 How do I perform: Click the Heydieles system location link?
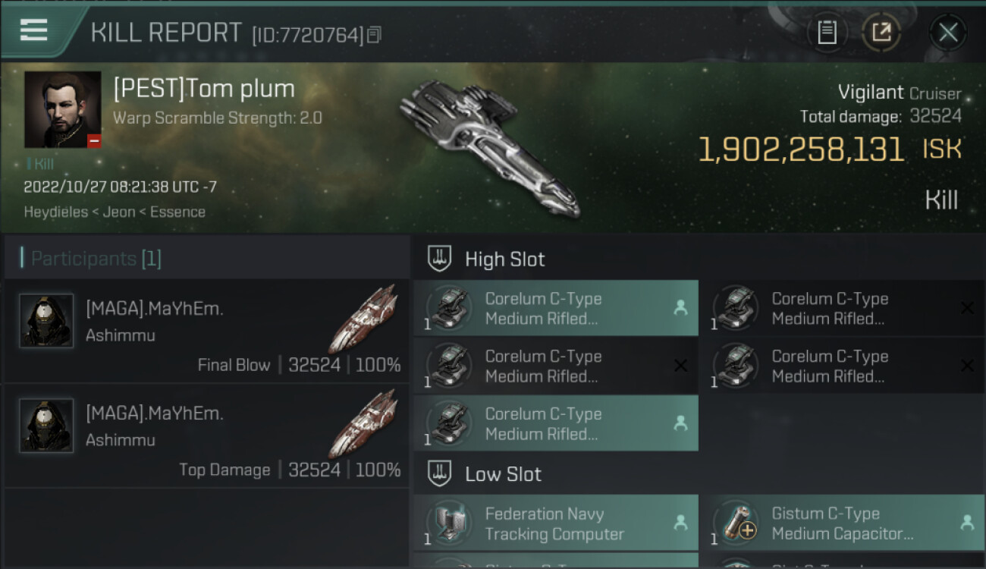(x=55, y=212)
